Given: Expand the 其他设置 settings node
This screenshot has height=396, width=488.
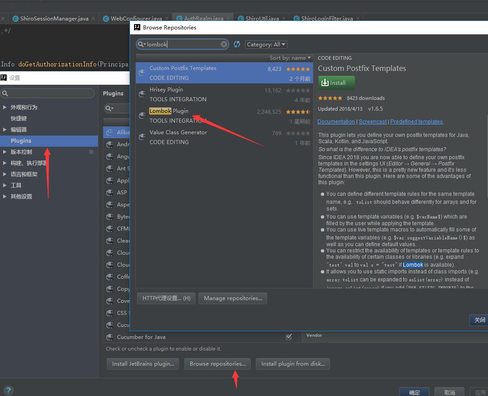Looking at the screenshot, I should click(x=4, y=197).
